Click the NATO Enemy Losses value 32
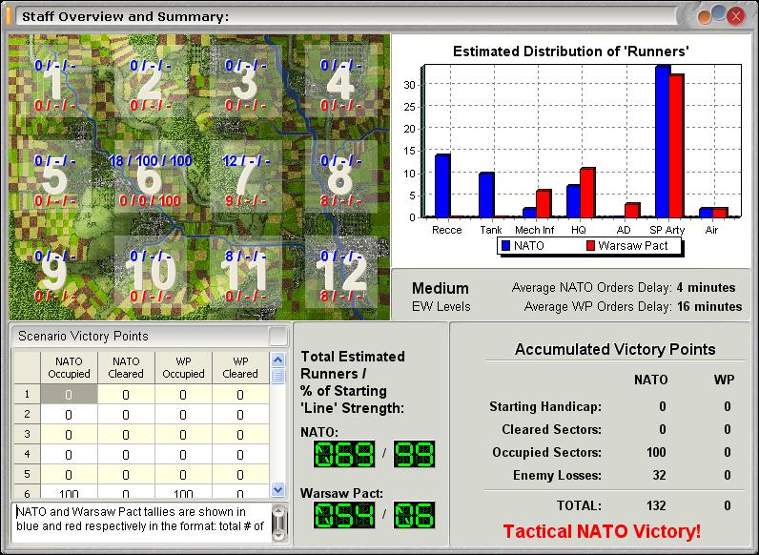The height and width of the screenshot is (555, 759). coord(659,475)
